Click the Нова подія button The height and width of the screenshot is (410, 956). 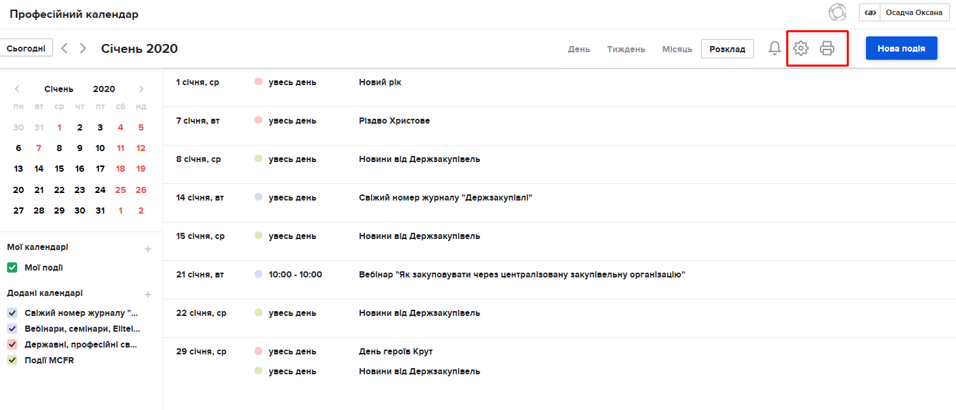pyautogui.click(x=901, y=48)
